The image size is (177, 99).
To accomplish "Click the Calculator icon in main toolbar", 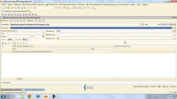I will [74, 8].
